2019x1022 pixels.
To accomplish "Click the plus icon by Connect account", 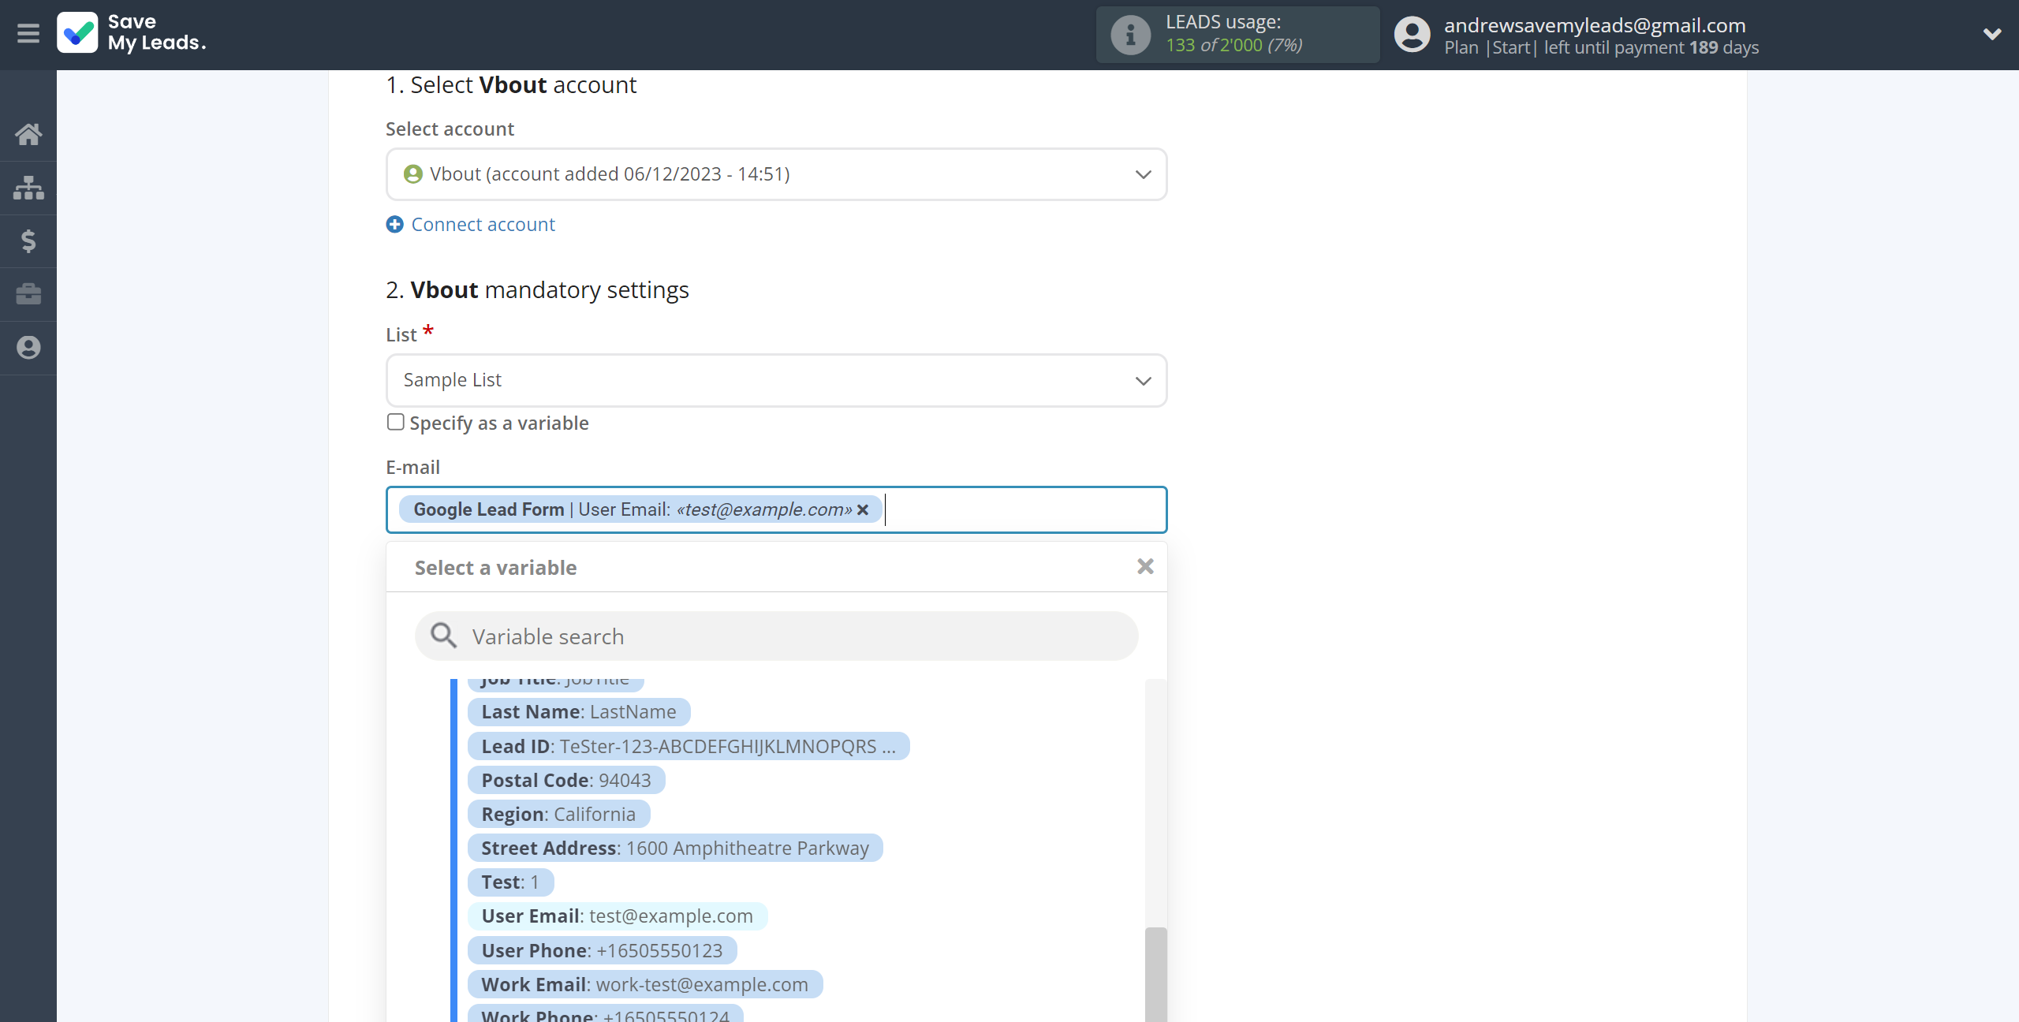I will pos(394,225).
